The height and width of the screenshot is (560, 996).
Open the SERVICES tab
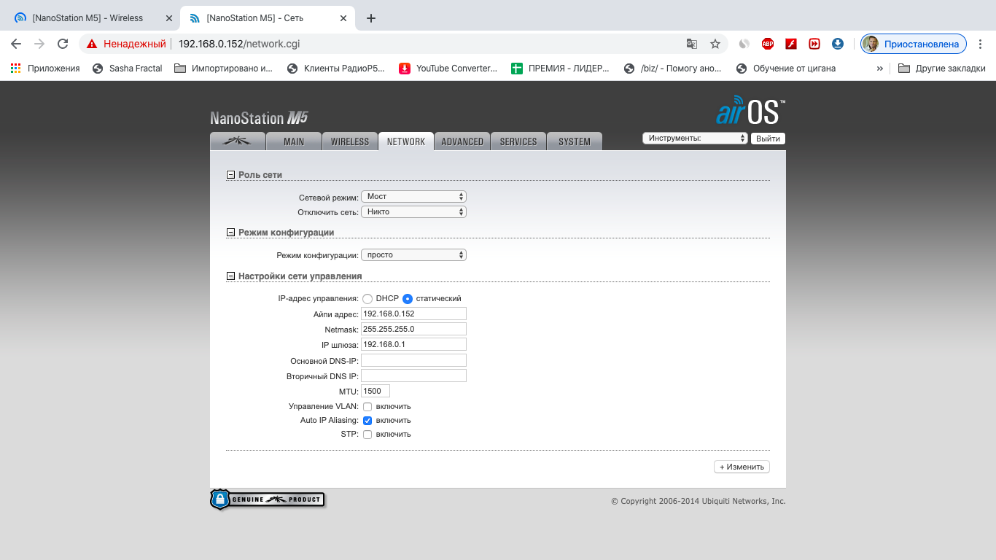[518, 141]
